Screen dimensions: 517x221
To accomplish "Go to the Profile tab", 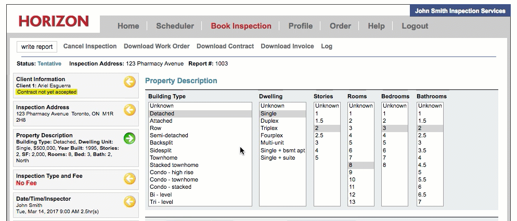I will point(301,26).
